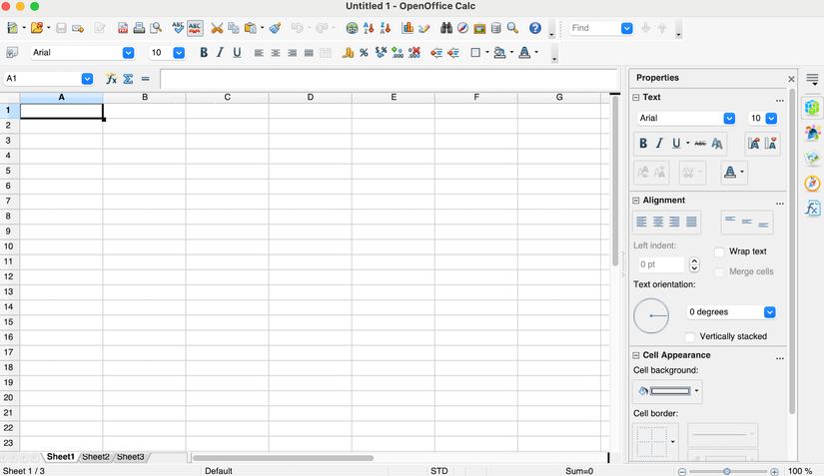Open Functions deck in sidebar tab bar
This screenshot has height=476, width=824.
pos(812,209)
